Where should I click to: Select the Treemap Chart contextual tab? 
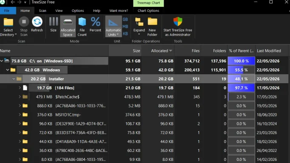click(148, 3)
